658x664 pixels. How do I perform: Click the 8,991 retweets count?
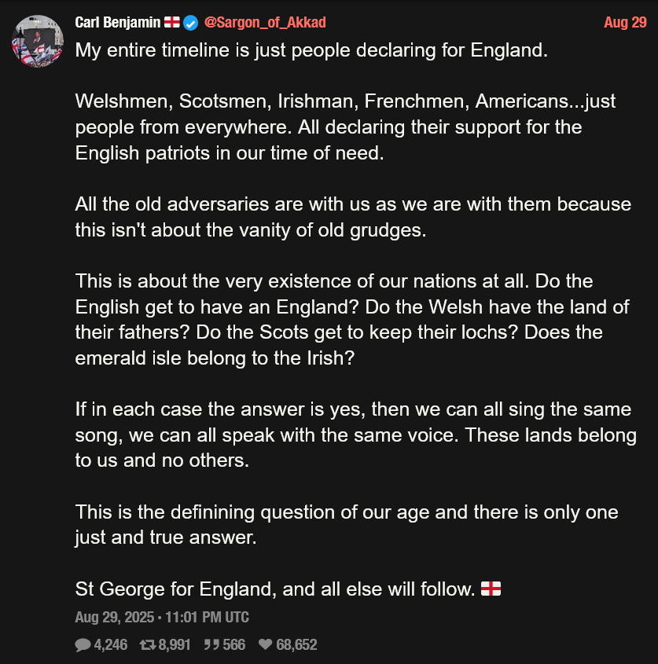pyautogui.click(x=175, y=645)
